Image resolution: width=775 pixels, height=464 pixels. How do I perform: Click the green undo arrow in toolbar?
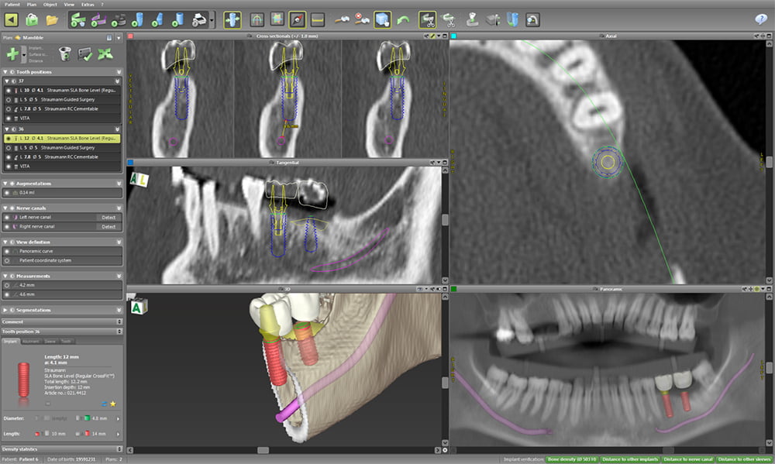coord(403,19)
